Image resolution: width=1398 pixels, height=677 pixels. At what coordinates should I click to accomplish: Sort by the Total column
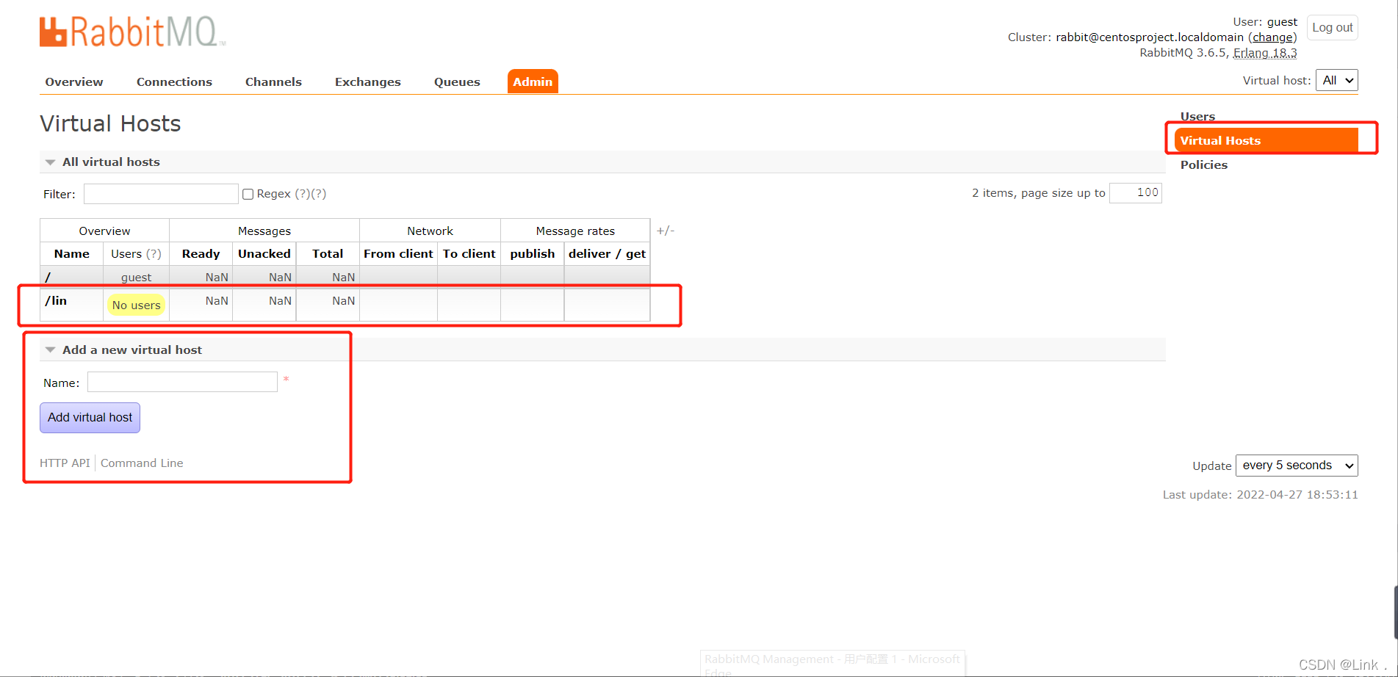click(328, 253)
